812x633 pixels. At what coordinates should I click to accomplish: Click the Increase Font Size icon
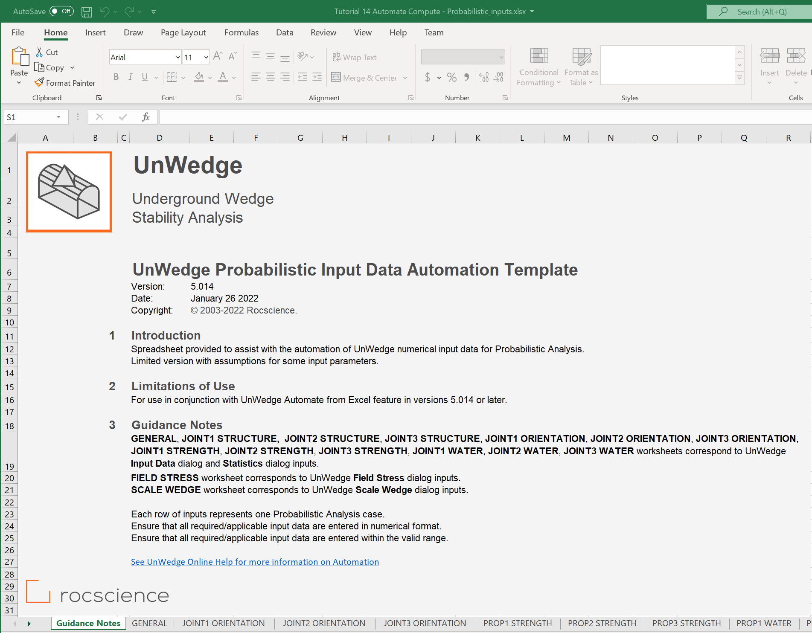click(218, 56)
